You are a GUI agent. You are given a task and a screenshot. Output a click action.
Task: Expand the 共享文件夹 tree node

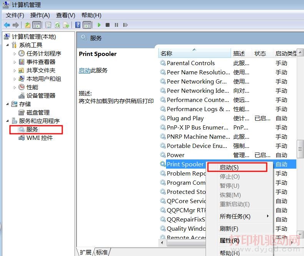pyautogui.click(x=15, y=71)
